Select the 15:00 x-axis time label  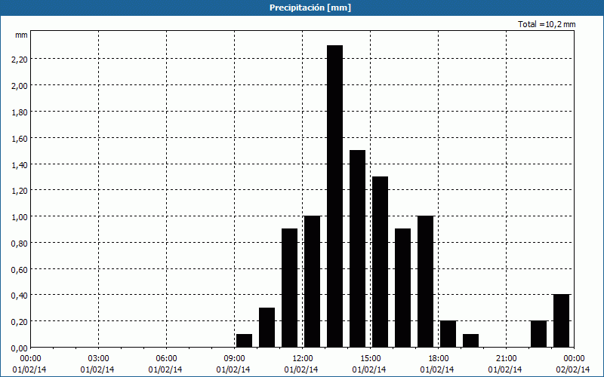[371, 359]
